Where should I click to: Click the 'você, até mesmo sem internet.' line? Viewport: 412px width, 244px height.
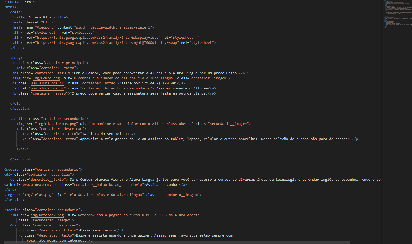click(56, 241)
